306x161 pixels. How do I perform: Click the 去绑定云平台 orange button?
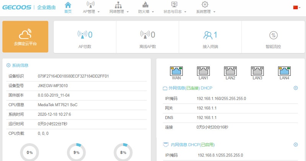pos(25,37)
